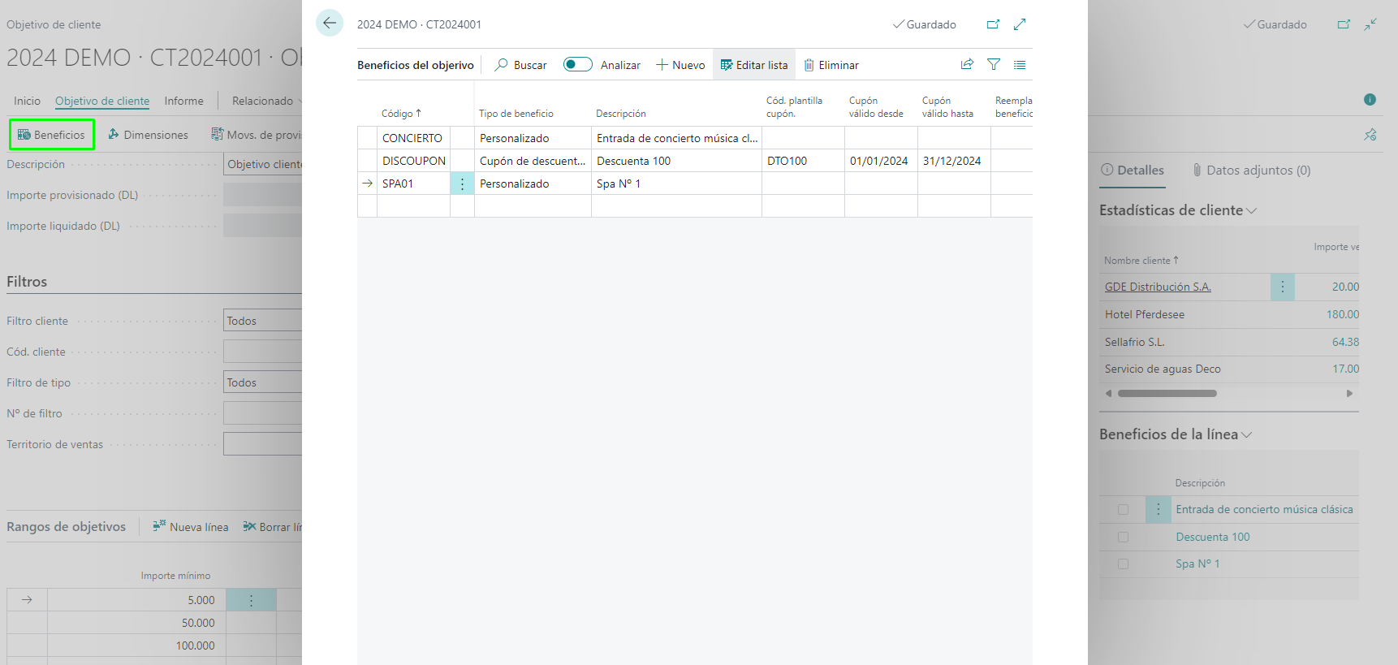Click the 31/12/2024 valid-until date cell
The image size is (1398, 665).
[954, 161]
